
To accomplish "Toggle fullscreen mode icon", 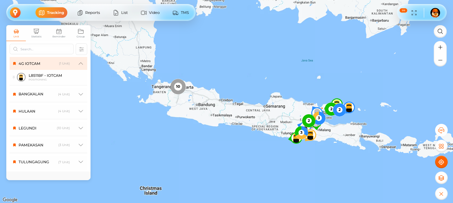I will click(x=414, y=13).
